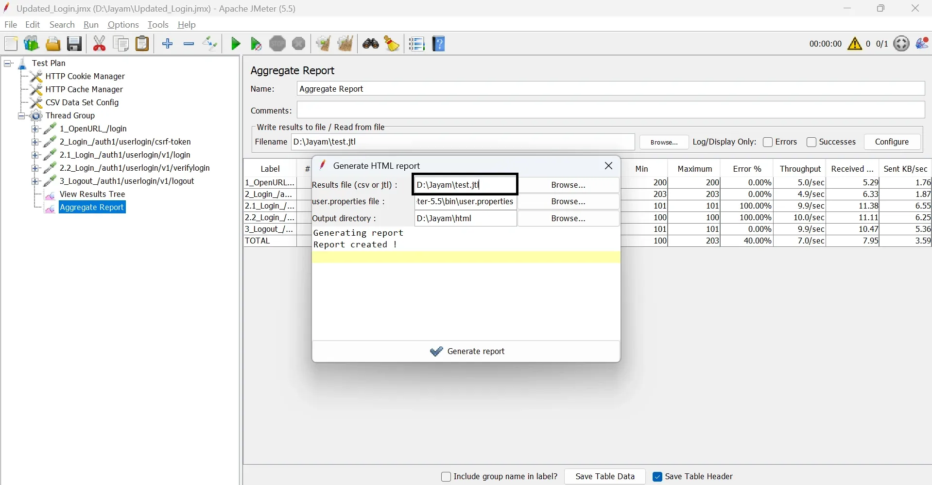The image size is (932, 485).
Task: Click the Save Table Data button
Action: coord(605,476)
